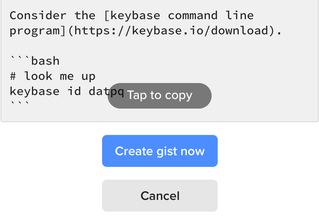The image size is (319, 218).
Task: Click the 'keybase id' command text
Action: (x=45, y=91)
